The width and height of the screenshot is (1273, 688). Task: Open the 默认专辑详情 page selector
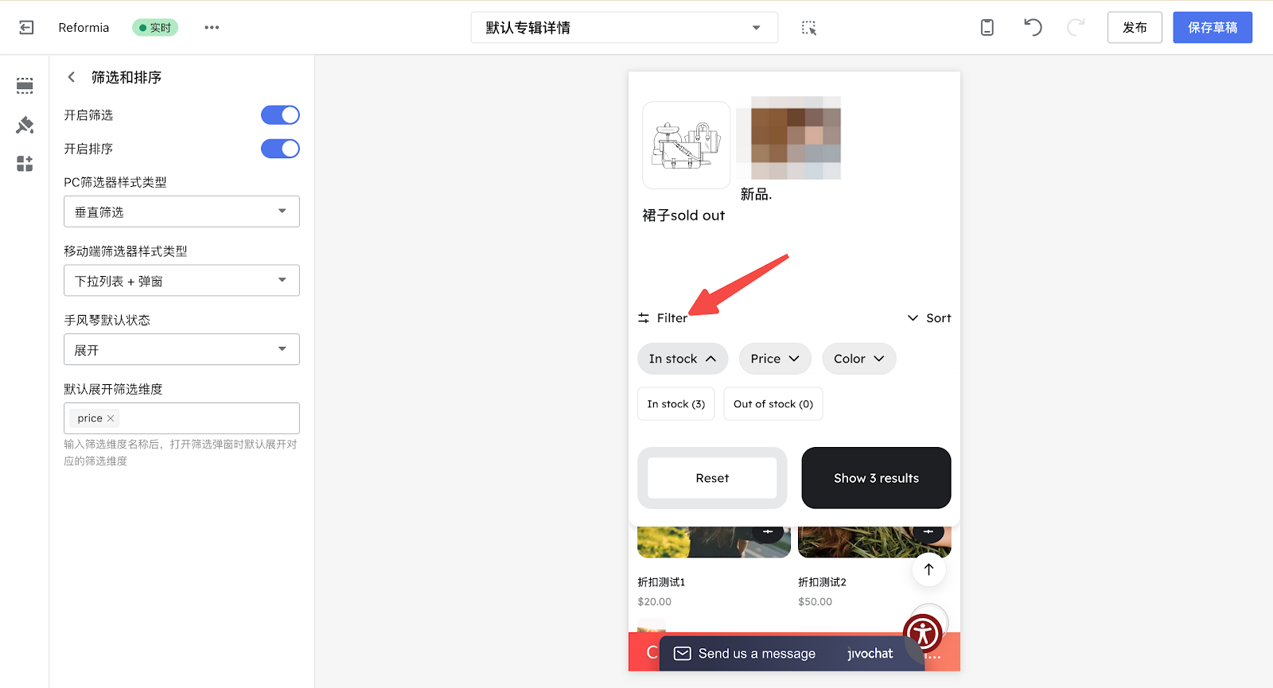tap(624, 28)
